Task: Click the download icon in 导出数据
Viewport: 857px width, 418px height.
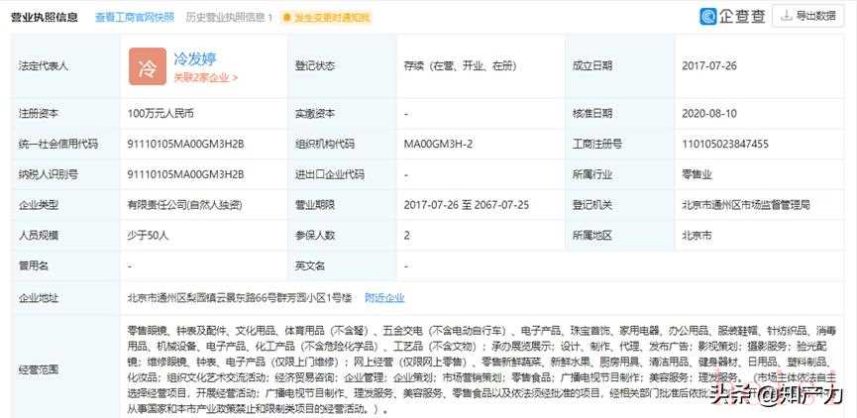Action: click(786, 16)
